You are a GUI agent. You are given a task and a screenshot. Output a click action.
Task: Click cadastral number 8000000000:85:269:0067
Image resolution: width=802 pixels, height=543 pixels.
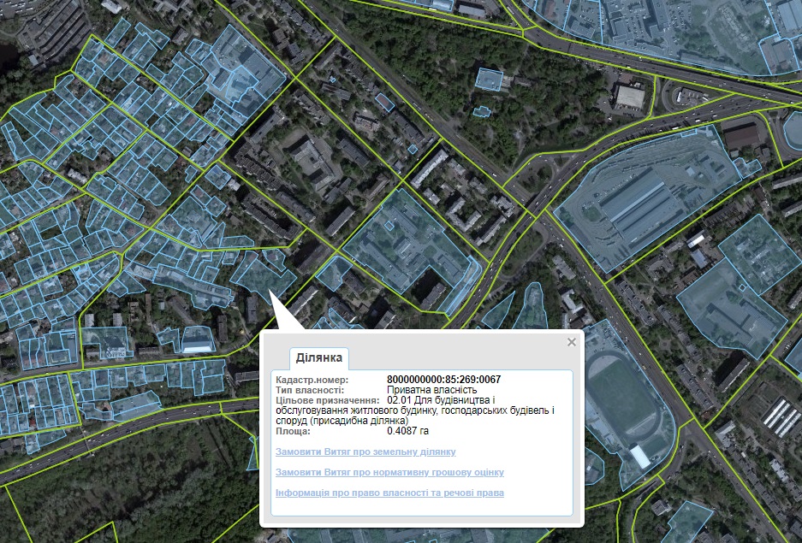coord(443,379)
